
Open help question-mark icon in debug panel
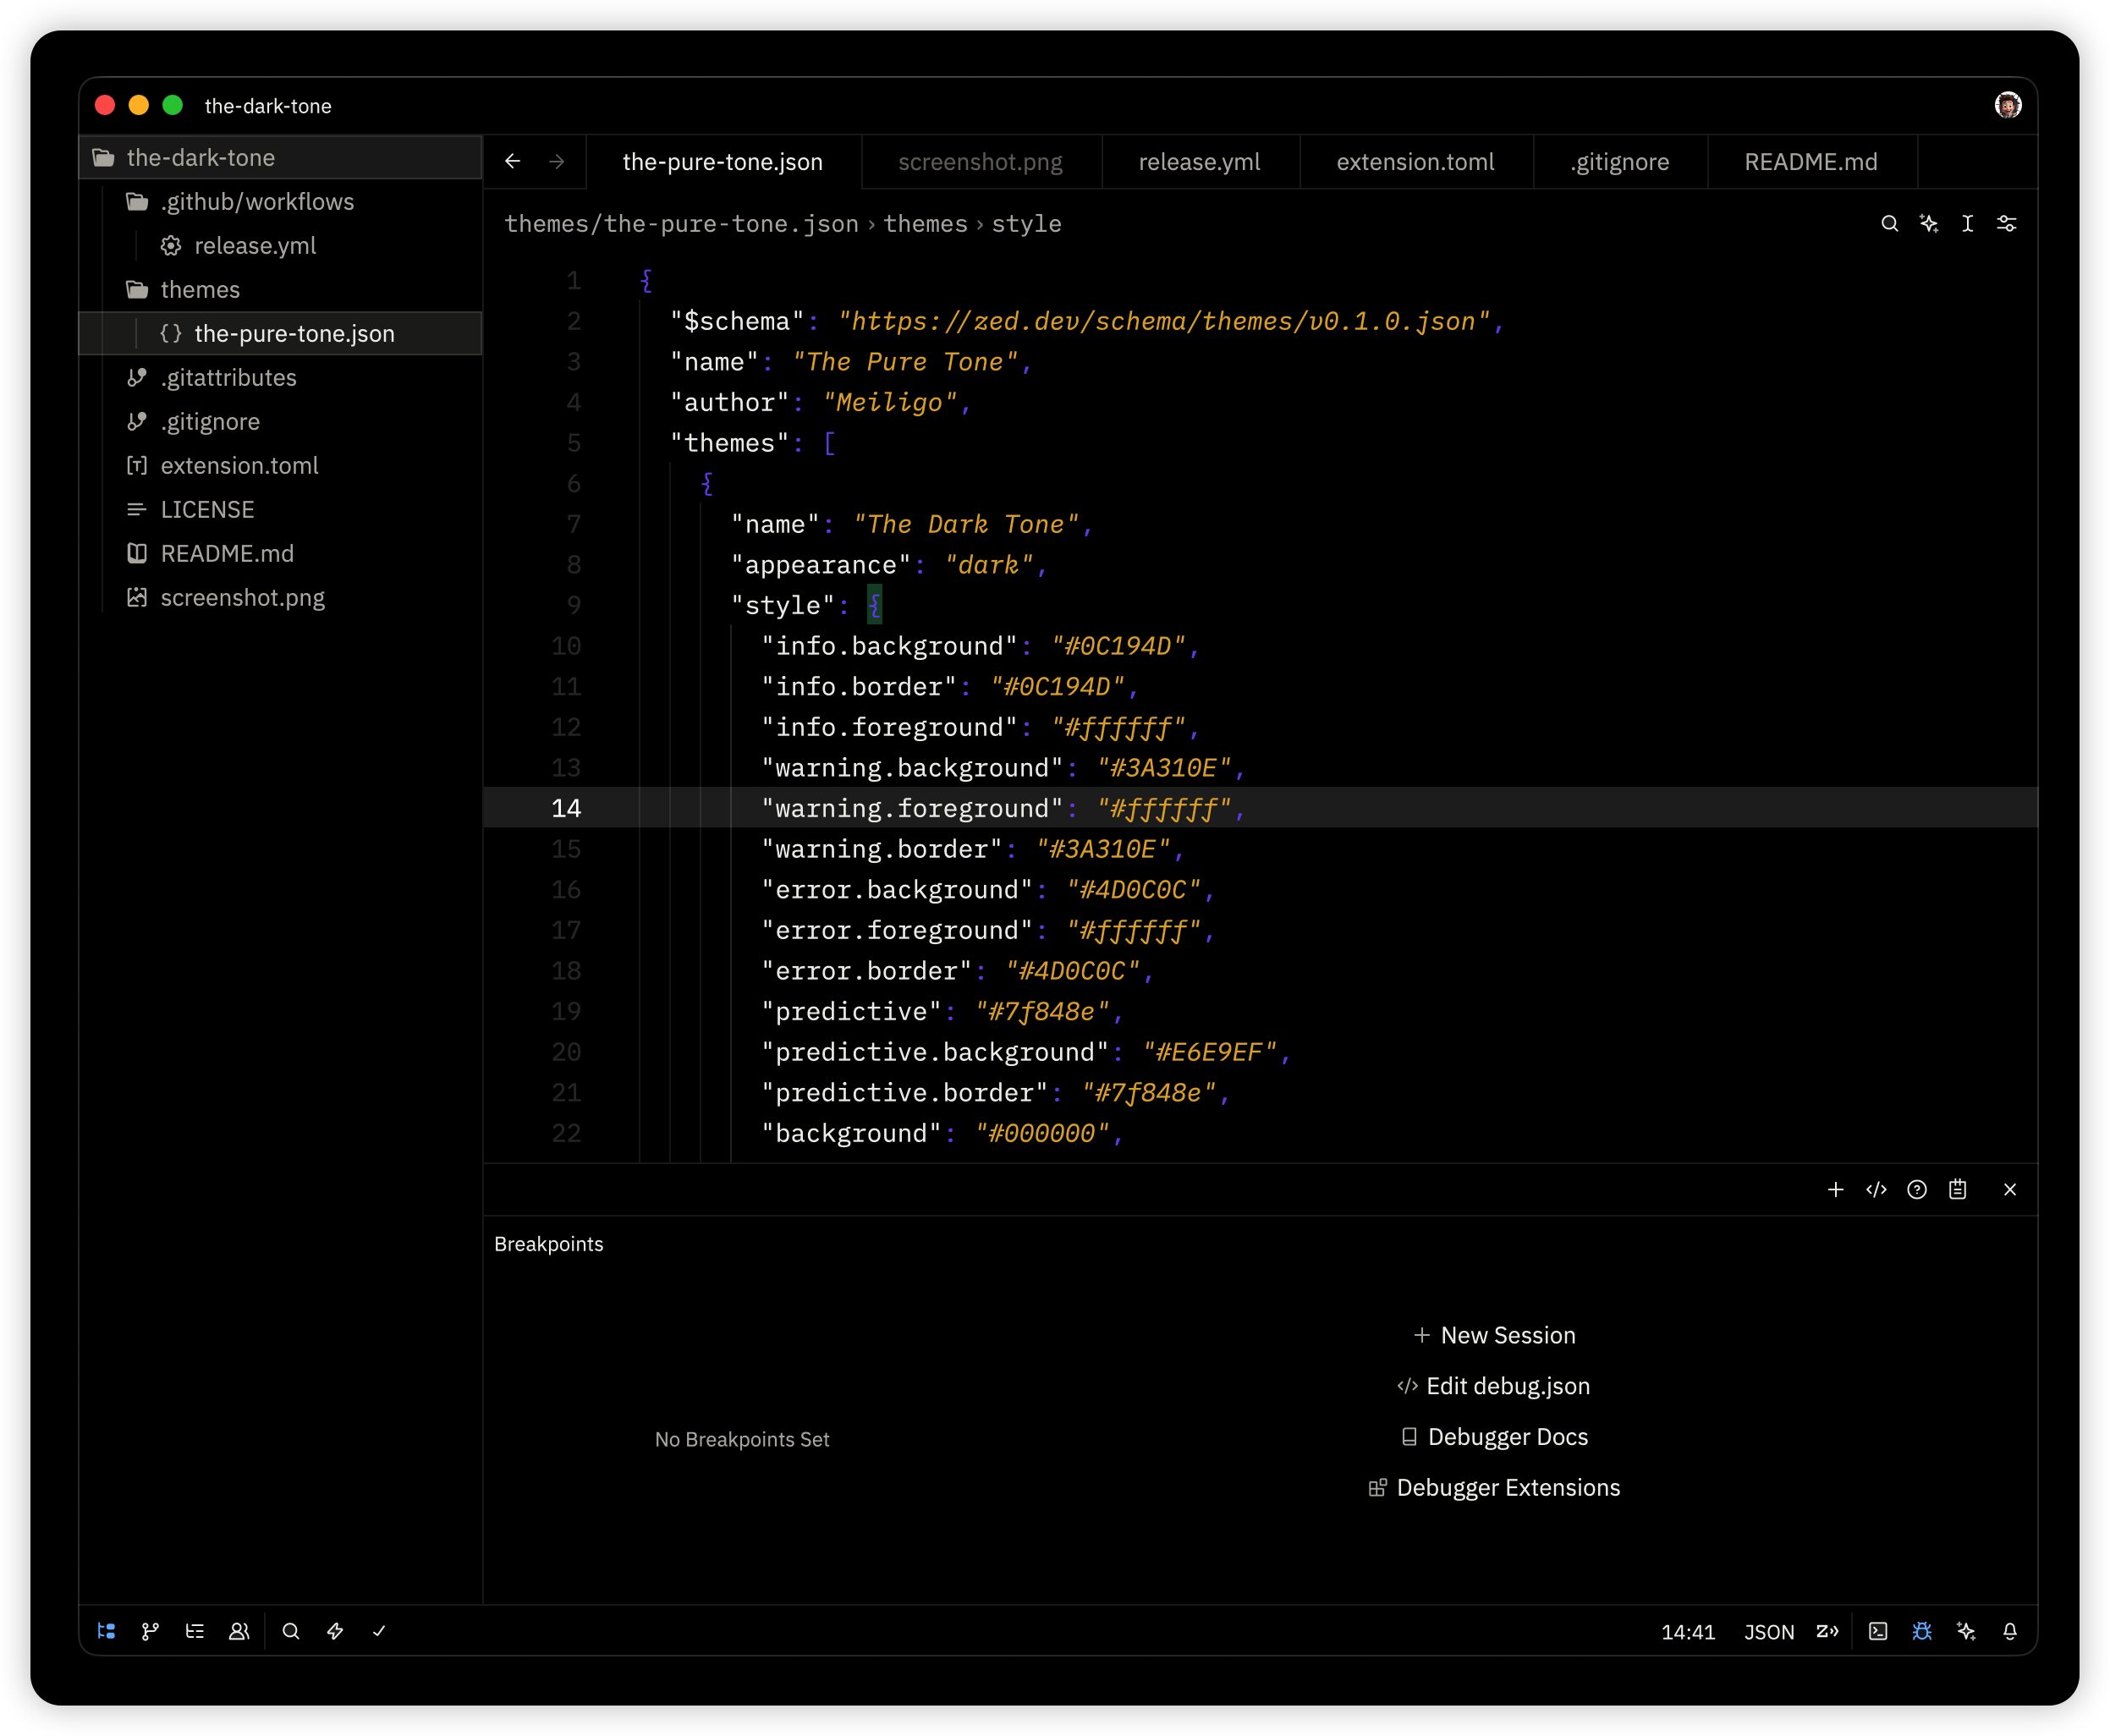point(1916,1189)
